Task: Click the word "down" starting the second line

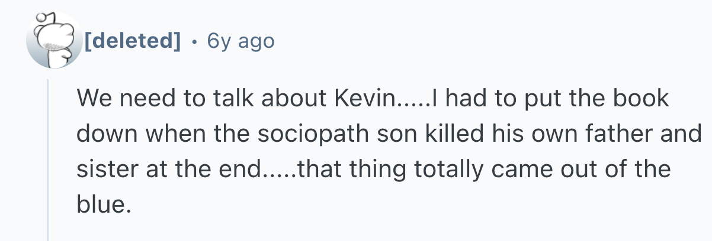Action: (105, 133)
